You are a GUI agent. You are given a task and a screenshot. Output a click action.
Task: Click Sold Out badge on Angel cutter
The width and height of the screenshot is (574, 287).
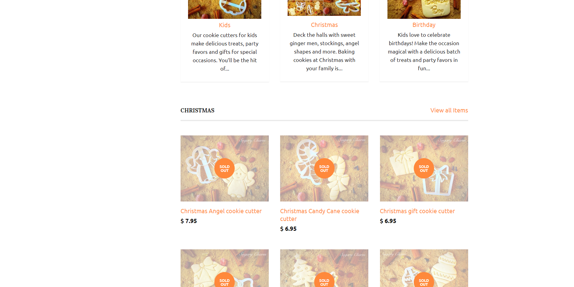(225, 168)
